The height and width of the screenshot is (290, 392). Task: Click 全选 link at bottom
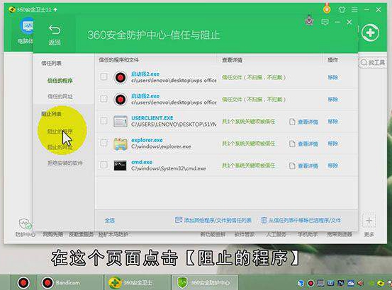click(x=109, y=221)
